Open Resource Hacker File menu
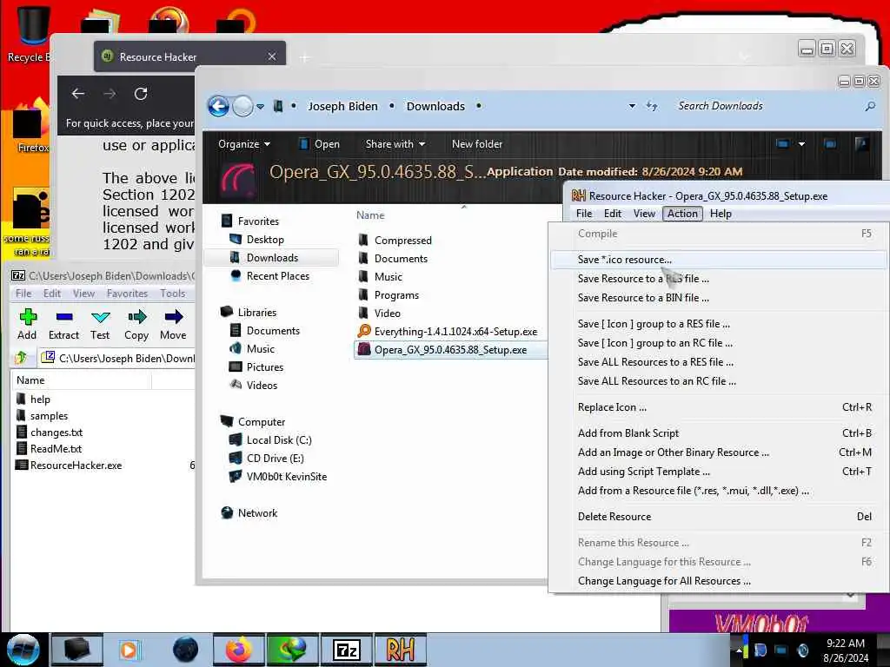Image resolution: width=890 pixels, height=667 pixels. (584, 214)
